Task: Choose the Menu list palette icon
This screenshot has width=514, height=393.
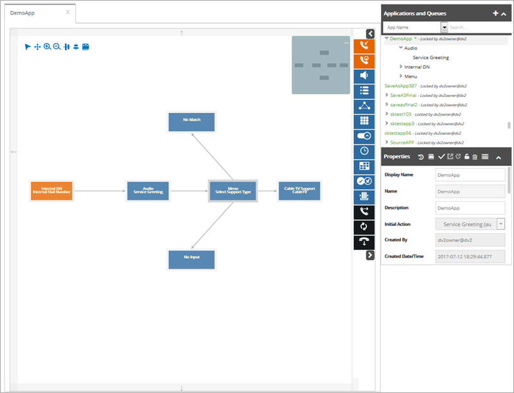Action: coord(364,91)
